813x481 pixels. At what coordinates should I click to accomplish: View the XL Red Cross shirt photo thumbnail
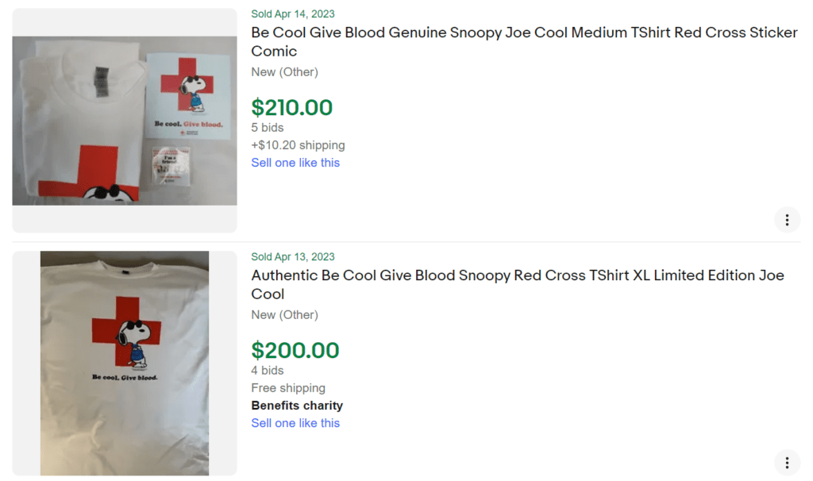pyautogui.click(x=124, y=363)
